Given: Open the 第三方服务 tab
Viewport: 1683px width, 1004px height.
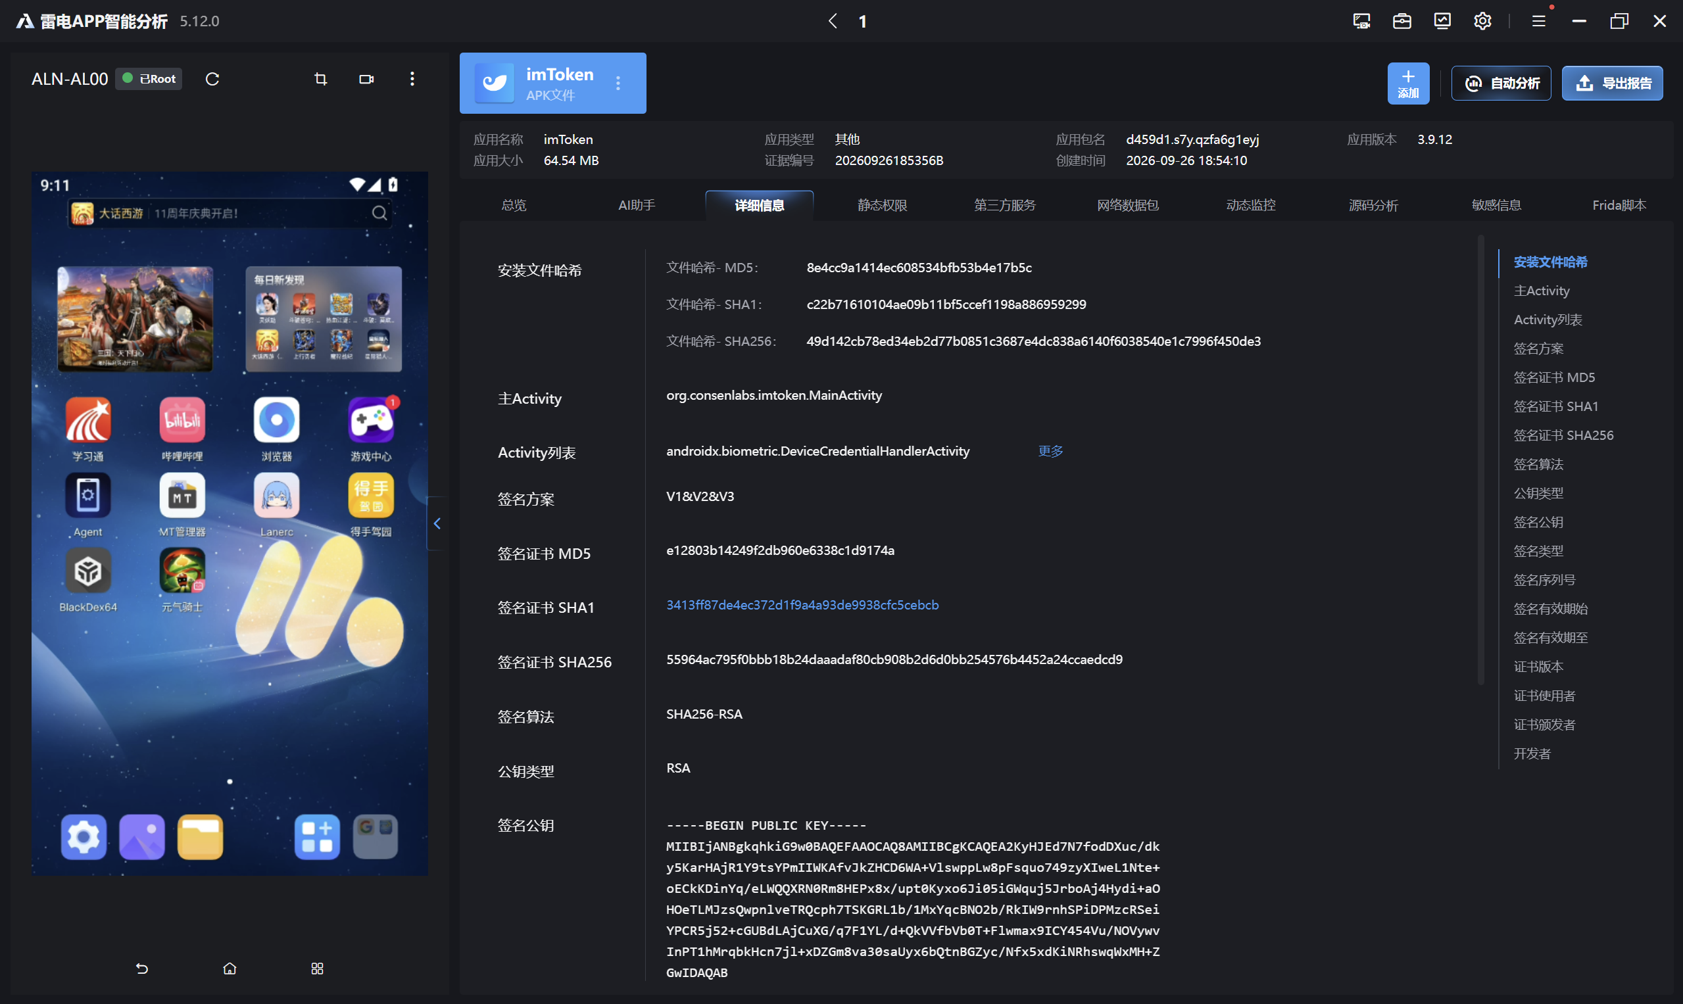Looking at the screenshot, I should (1005, 205).
